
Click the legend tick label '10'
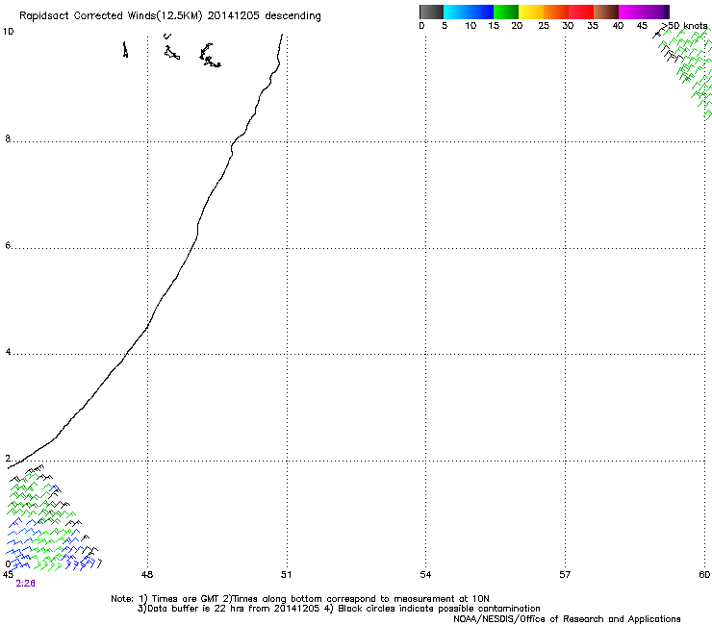(x=470, y=26)
